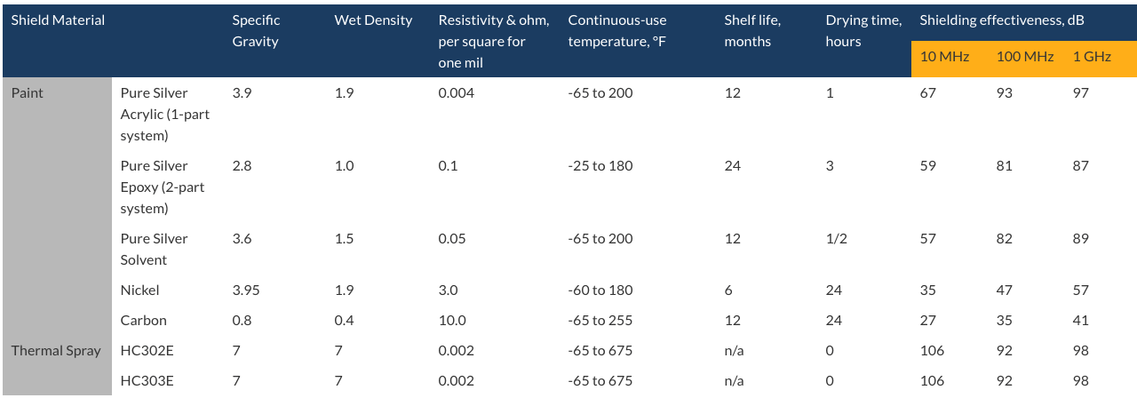Click the Drying time, hours header
The image size is (1137, 398).
coord(863,31)
